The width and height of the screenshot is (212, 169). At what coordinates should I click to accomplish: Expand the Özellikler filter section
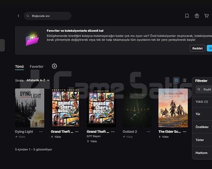click(202, 127)
